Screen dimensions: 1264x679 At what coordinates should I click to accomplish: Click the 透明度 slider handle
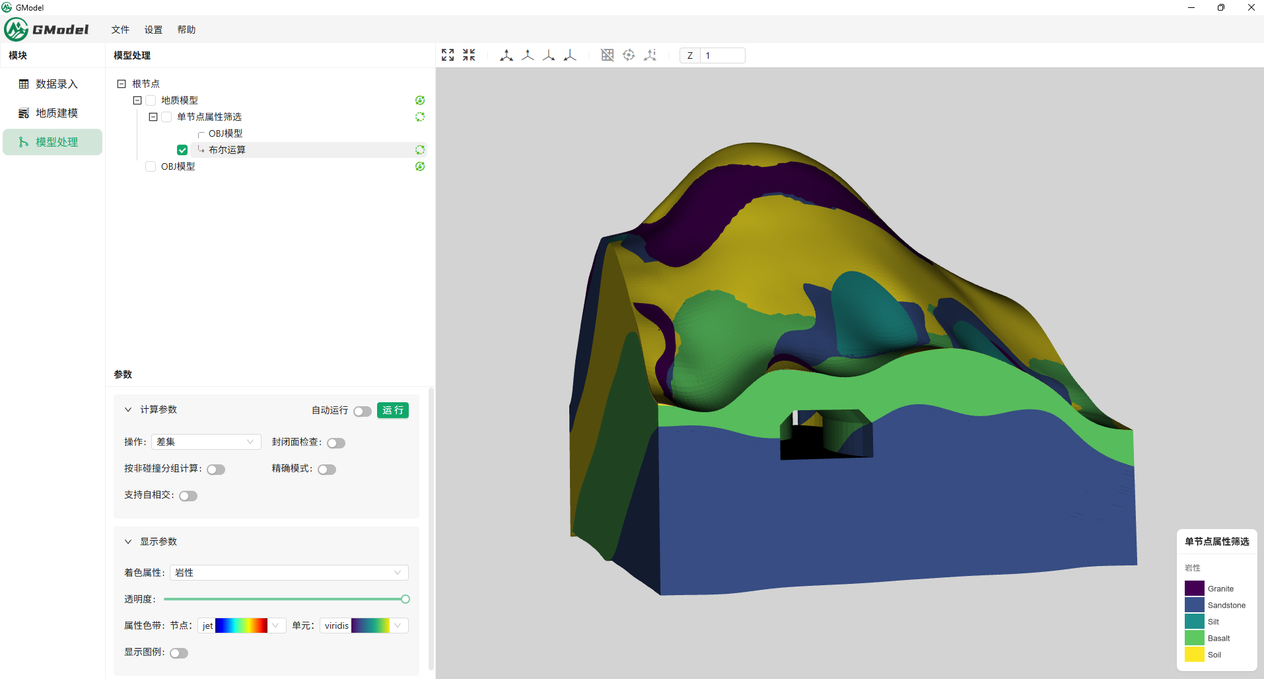click(x=405, y=599)
